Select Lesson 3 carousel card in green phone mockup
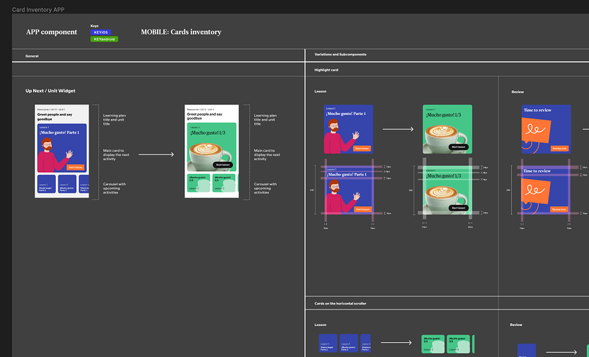The width and height of the screenshot is (589, 357). (224, 183)
